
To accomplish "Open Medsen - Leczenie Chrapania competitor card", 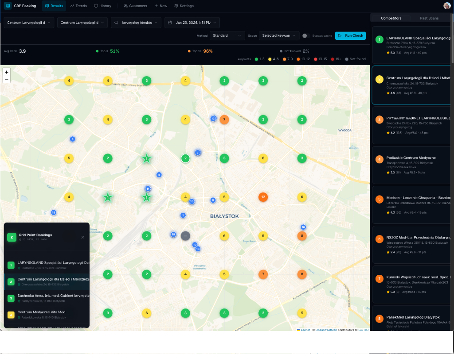I will [x=411, y=205].
